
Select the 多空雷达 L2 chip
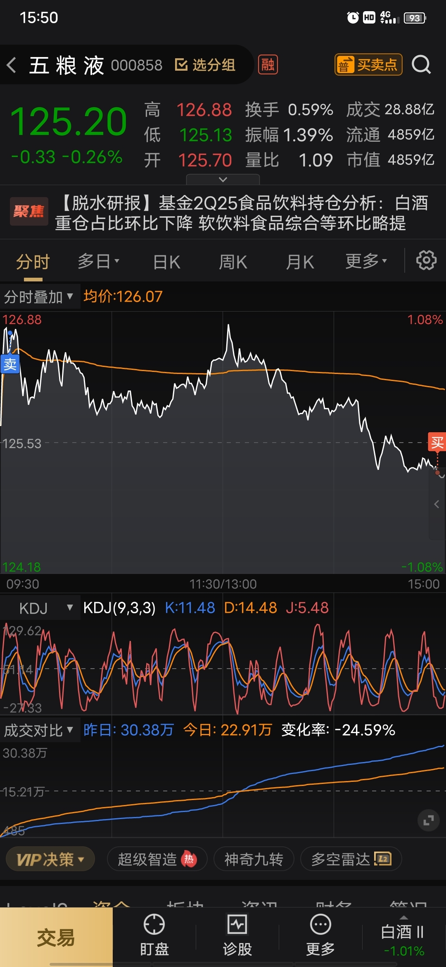point(351,859)
